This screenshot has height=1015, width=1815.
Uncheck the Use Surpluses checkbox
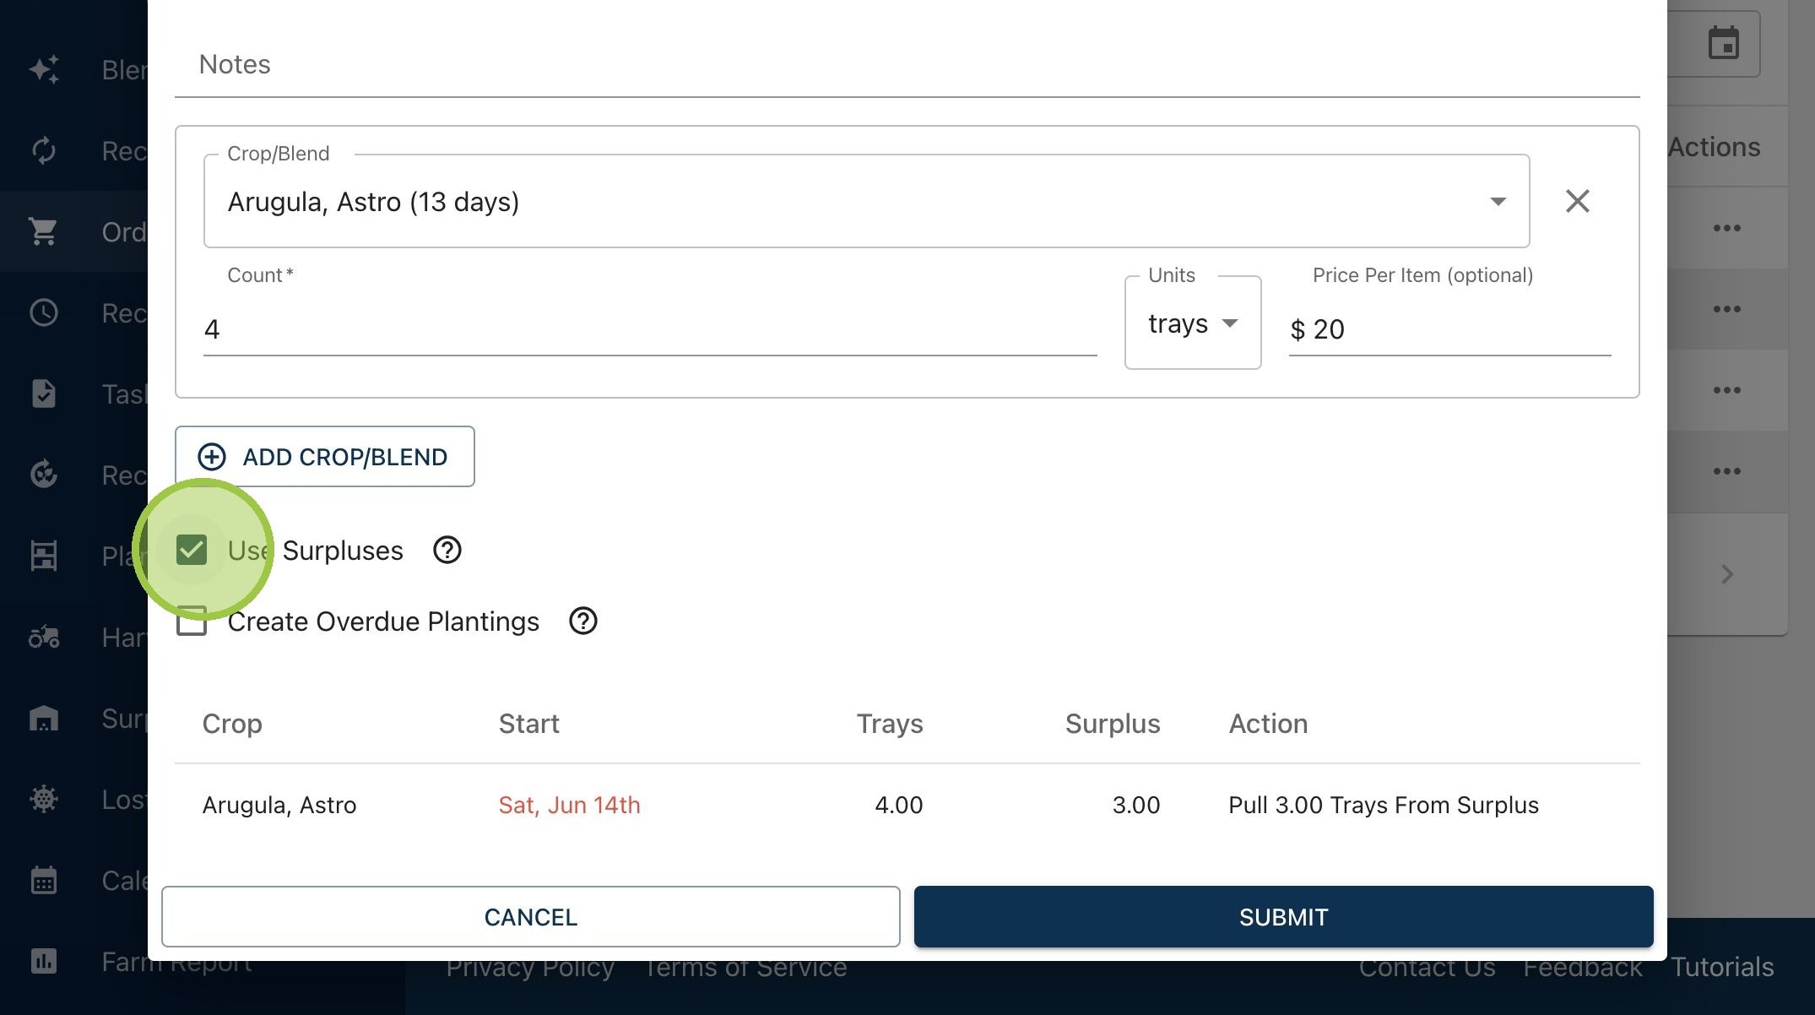[x=192, y=551]
